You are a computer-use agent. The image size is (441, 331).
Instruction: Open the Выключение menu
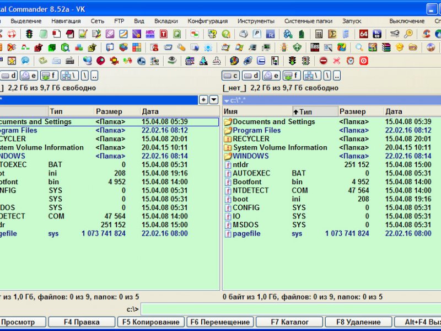tap(407, 21)
